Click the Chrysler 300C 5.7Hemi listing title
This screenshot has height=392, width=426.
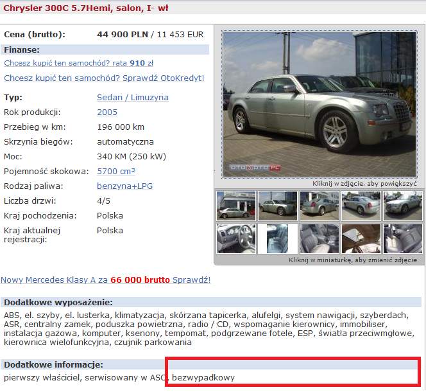pos(86,8)
